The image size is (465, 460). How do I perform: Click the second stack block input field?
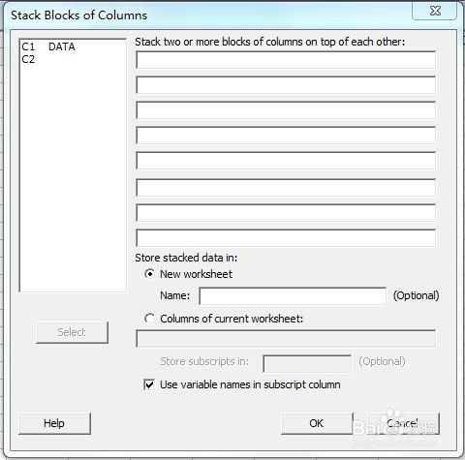click(286, 85)
